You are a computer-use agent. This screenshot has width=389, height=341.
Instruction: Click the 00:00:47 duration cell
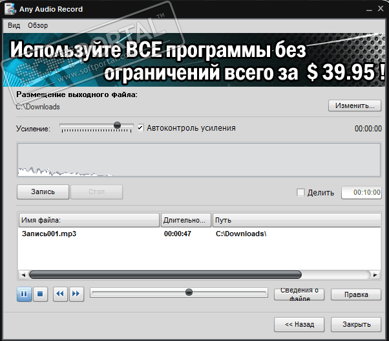[178, 234]
